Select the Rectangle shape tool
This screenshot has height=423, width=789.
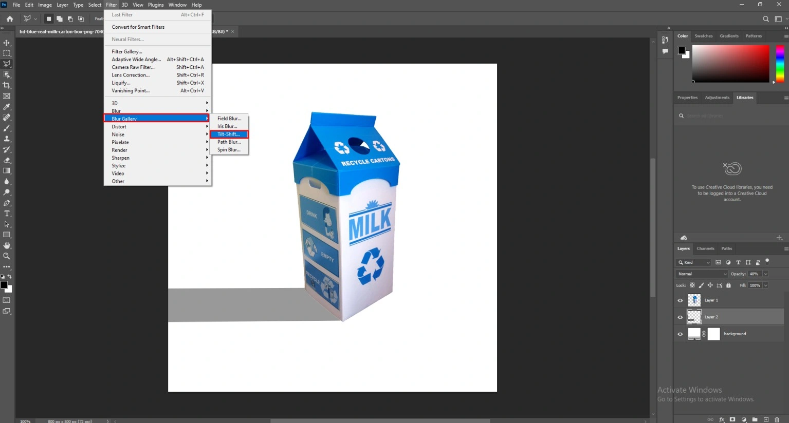point(7,235)
